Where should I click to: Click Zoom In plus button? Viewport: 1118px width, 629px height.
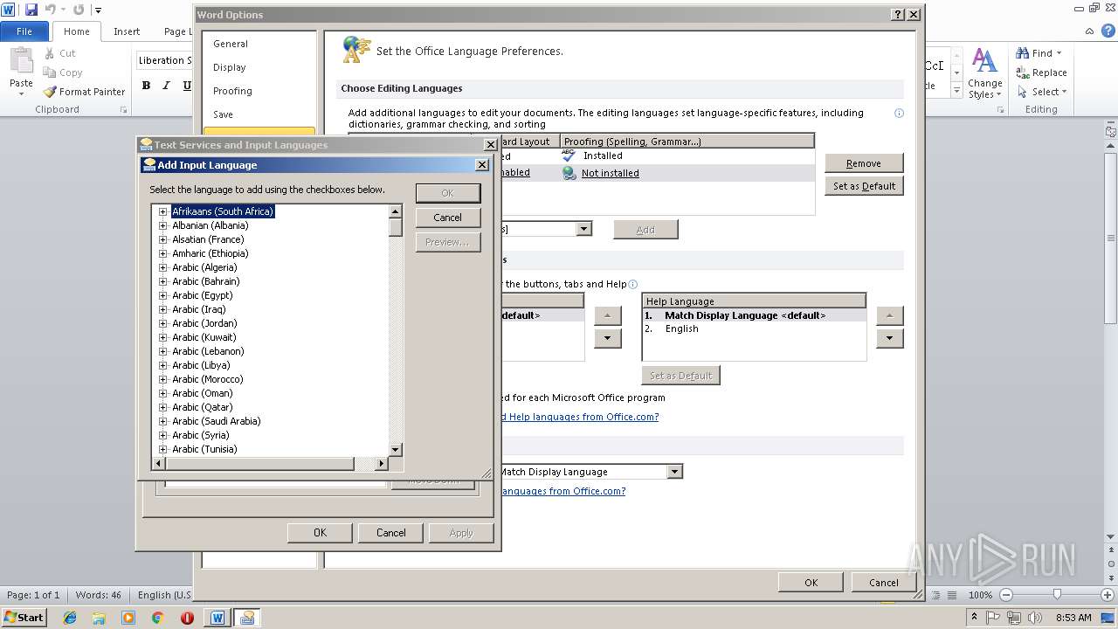pyautogui.click(x=1107, y=595)
